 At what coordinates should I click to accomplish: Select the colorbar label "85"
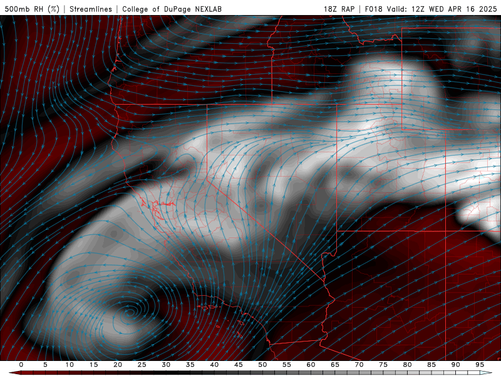431,365
